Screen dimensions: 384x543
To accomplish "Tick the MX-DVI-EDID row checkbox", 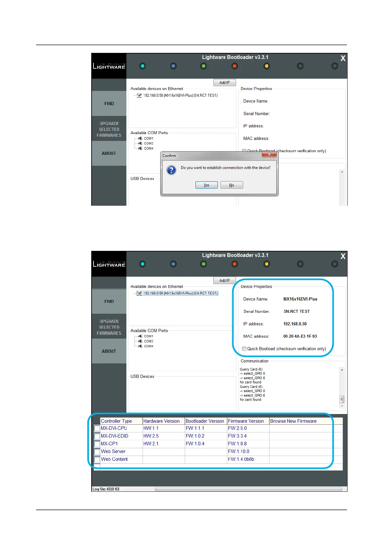I will [x=97, y=436].
